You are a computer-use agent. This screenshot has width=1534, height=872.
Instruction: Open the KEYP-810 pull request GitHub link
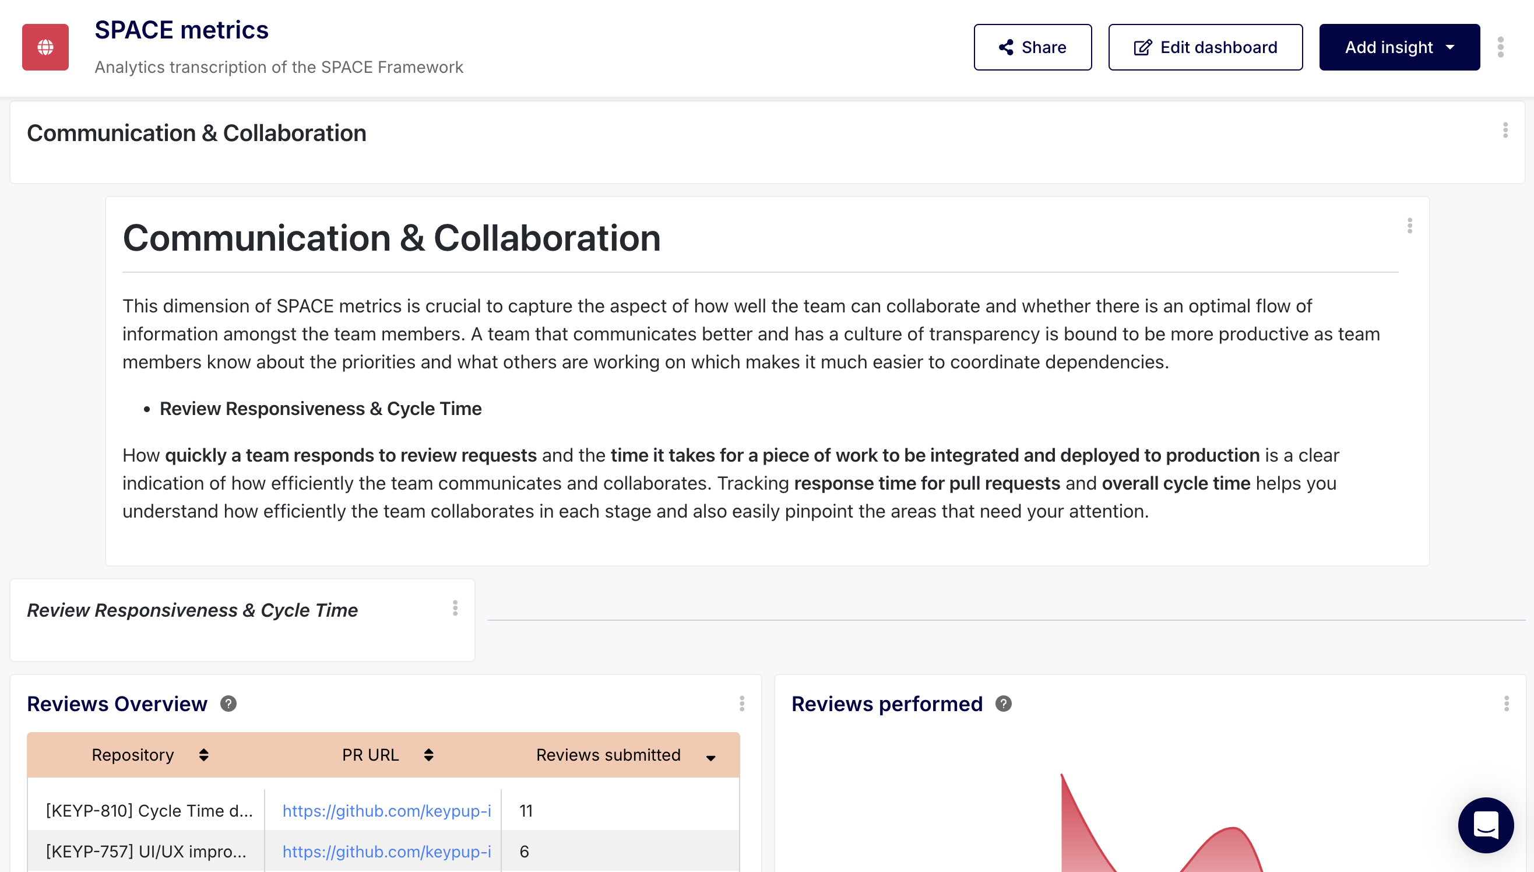point(386,811)
